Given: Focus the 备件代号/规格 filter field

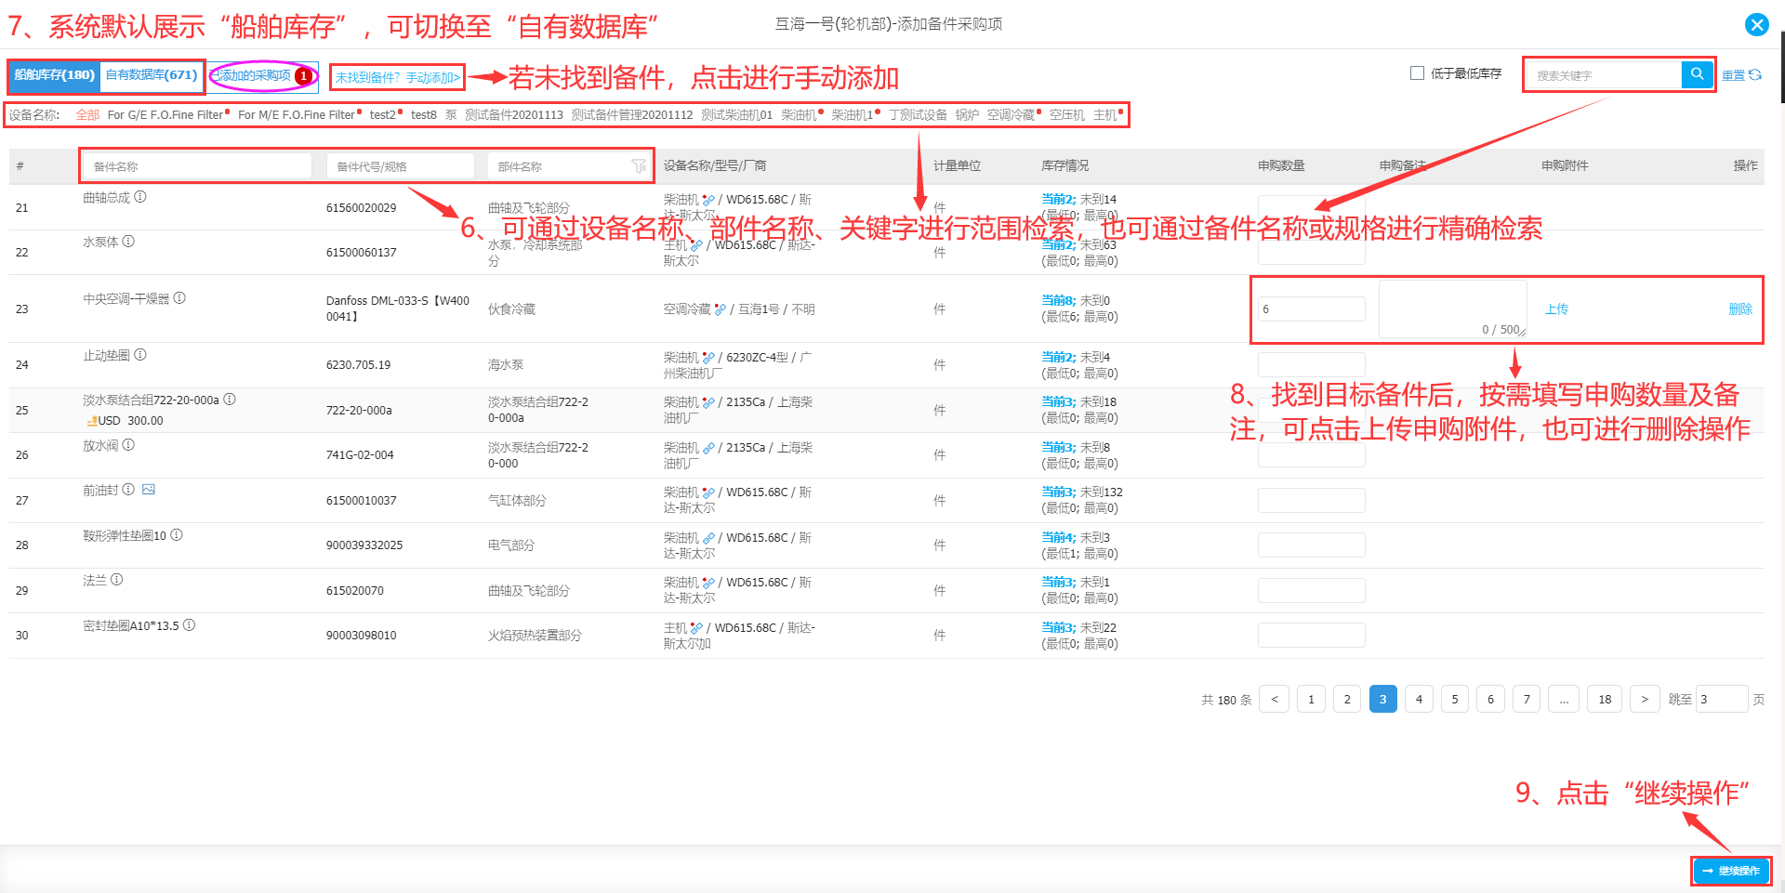Looking at the screenshot, I should (401, 166).
